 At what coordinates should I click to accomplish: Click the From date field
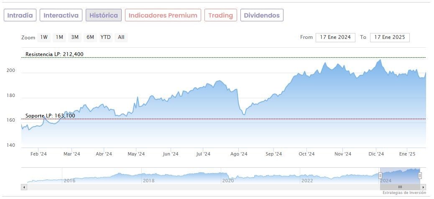[x=335, y=37]
